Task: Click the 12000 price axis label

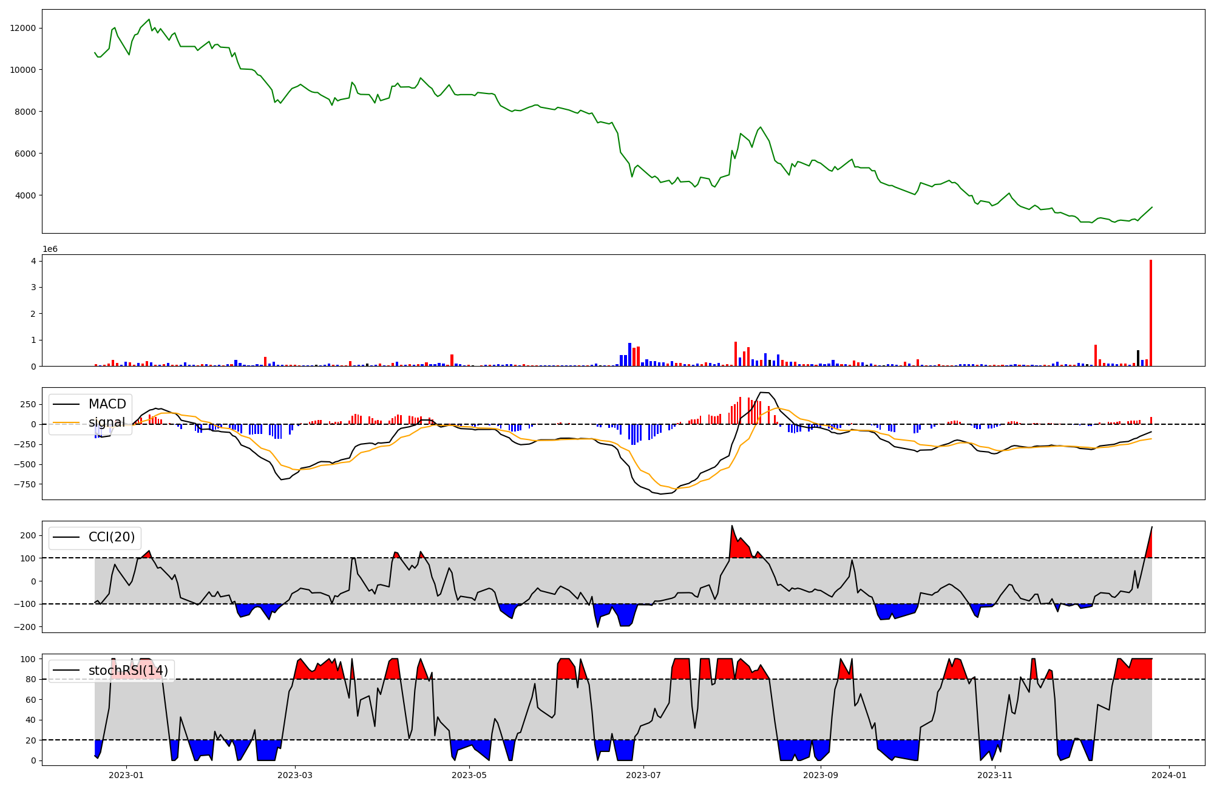Action: [x=23, y=28]
